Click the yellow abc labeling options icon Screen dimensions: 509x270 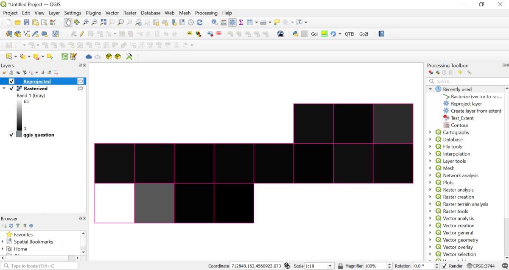(190, 34)
